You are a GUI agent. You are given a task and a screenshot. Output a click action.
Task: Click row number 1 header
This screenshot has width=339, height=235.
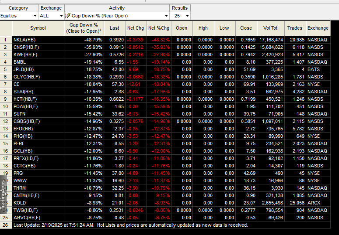tap(5, 40)
